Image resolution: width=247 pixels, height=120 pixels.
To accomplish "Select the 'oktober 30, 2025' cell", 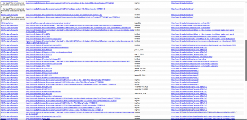I will click(x=140, y=94).
